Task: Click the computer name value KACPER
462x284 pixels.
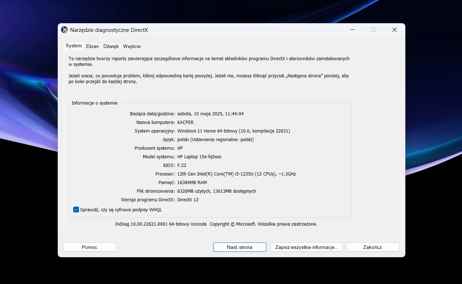Action: (185, 122)
